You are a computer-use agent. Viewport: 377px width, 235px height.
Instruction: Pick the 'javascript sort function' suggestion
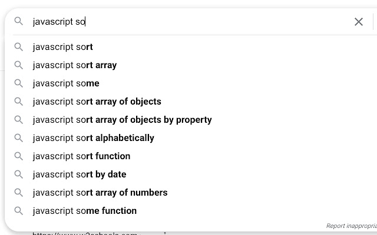click(x=81, y=156)
